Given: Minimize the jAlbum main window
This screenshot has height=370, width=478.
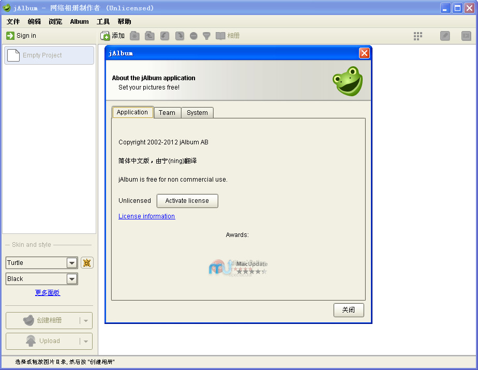Looking at the screenshot, I should click(x=445, y=8).
